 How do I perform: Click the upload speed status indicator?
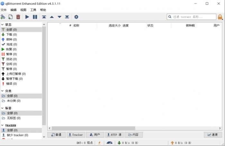point(181,143)
